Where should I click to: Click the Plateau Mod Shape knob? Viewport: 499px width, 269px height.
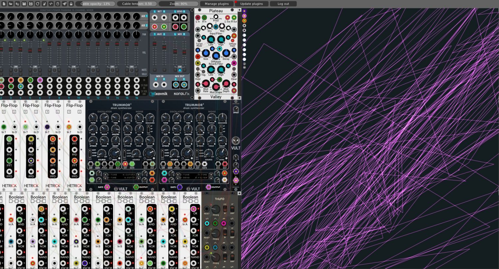(216, 87)
